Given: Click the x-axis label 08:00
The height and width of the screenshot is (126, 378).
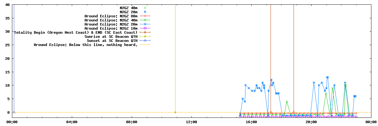Looking at the screenshot, I should (132, 122).
